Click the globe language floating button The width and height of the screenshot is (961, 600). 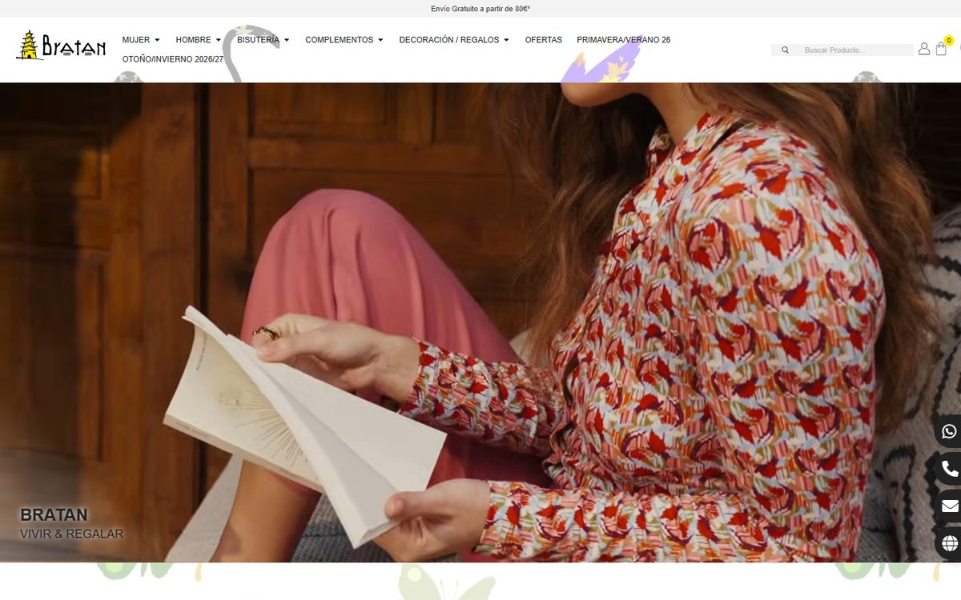[949, 543]
